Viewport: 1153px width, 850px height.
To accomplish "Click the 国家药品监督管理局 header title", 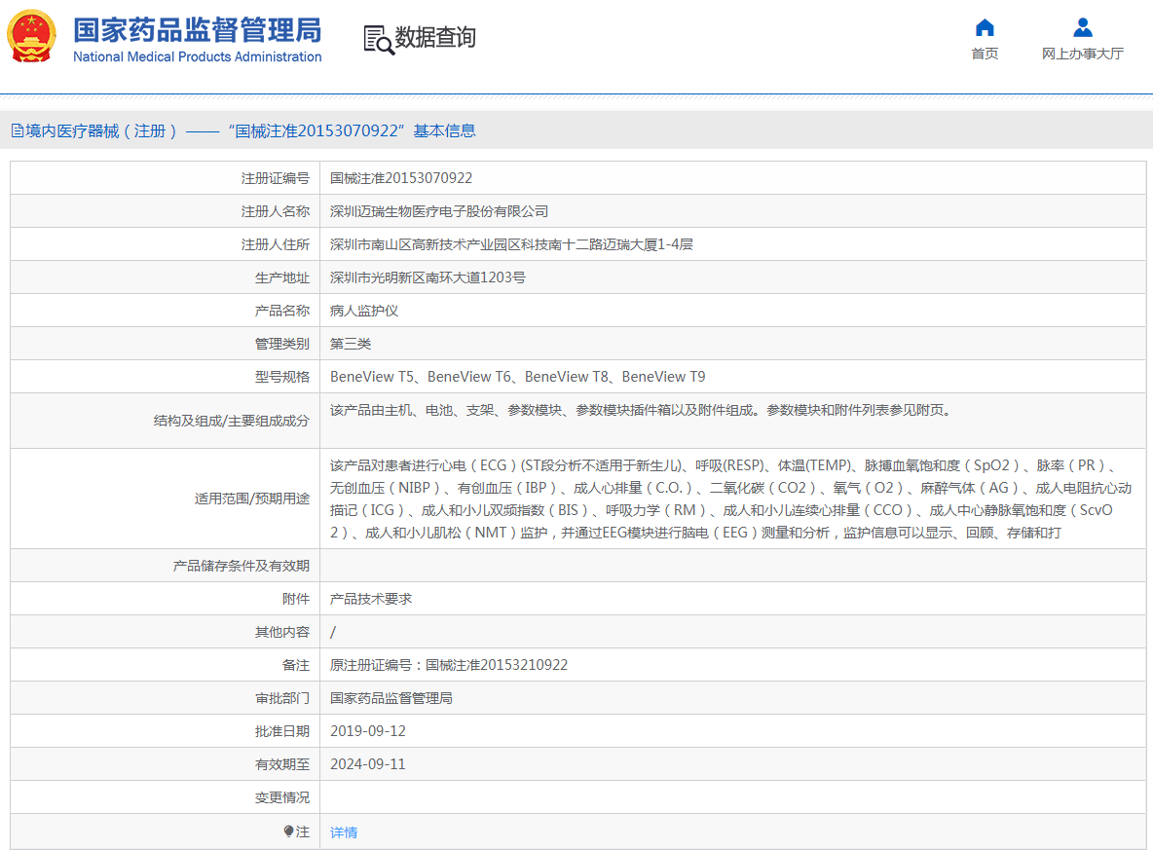I will click(197, 29).
